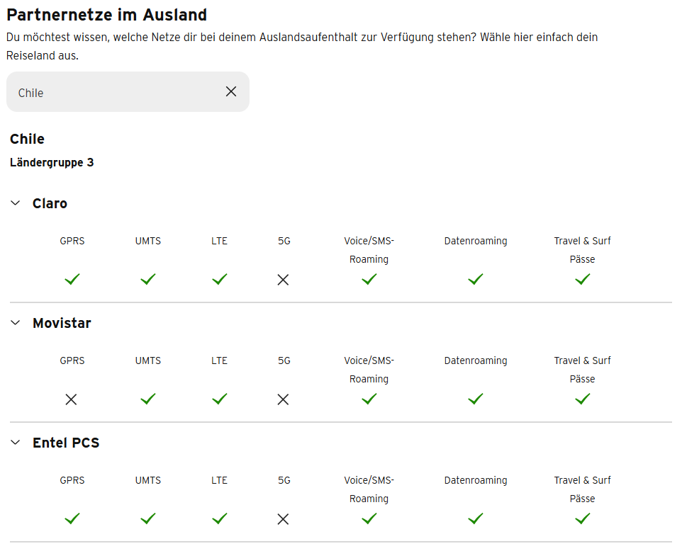This screenshot has height=551, width=682.
Task: Click the Movistar network heading
Action: click(62, 323)
